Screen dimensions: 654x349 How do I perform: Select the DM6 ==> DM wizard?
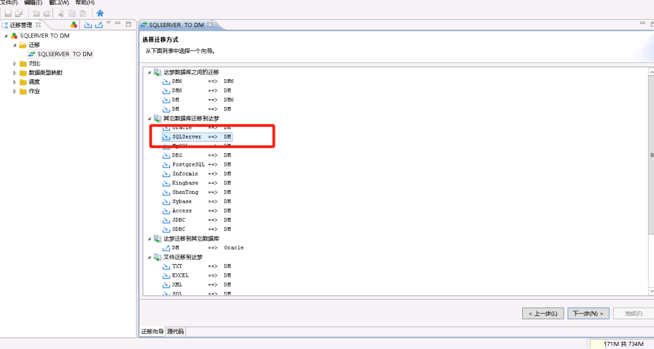coord(197,90)
